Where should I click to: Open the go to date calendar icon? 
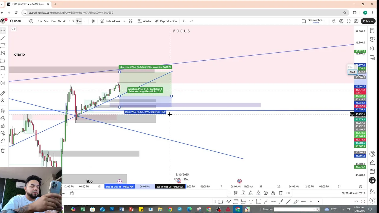[72, 193]
